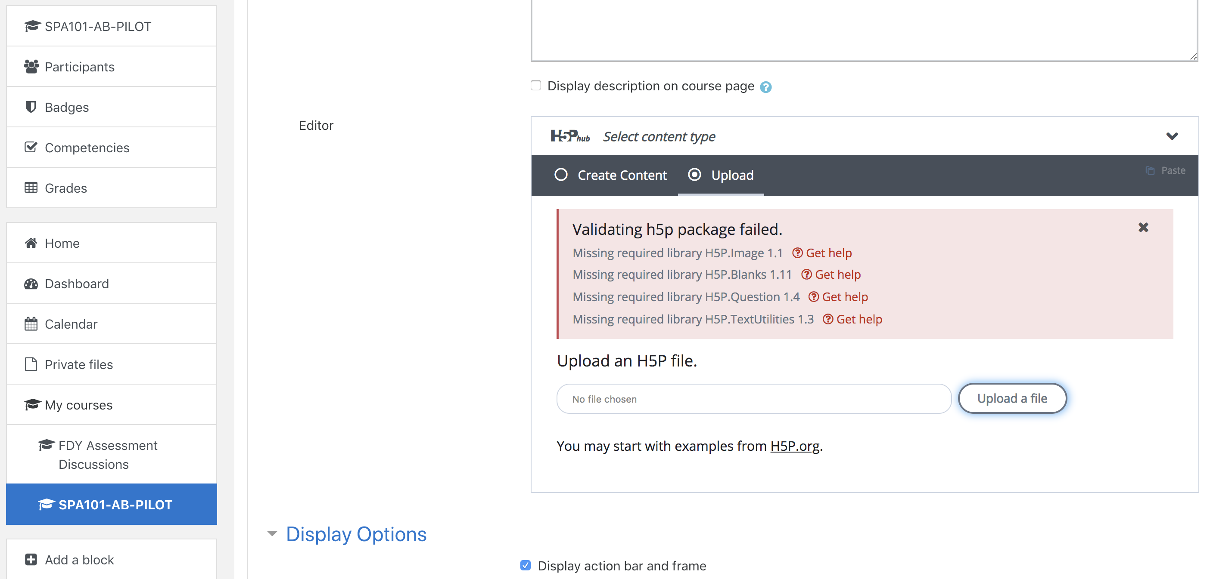Click the Private files document icon
This screenshot has height=579, width=1207.
click(31, 364)
